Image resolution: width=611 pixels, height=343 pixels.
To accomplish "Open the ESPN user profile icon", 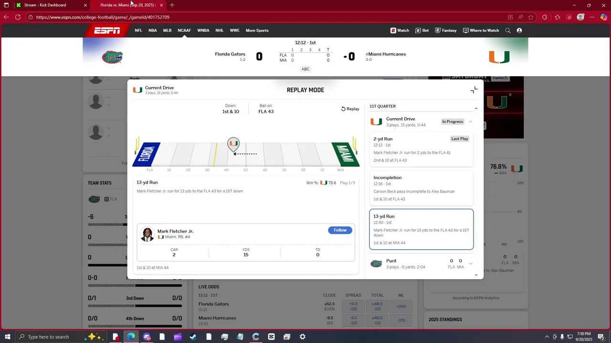I will click(x=519, y=30).
